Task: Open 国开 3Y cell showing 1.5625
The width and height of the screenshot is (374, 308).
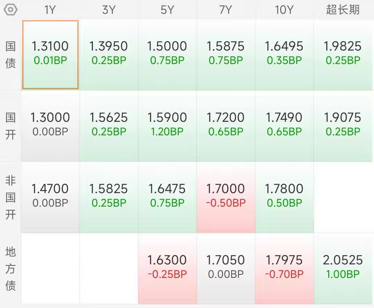Action: click(x=108, y=126)
